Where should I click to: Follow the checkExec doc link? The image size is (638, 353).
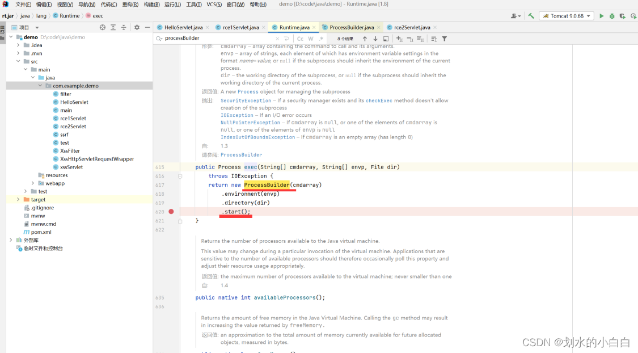[379, 100]
